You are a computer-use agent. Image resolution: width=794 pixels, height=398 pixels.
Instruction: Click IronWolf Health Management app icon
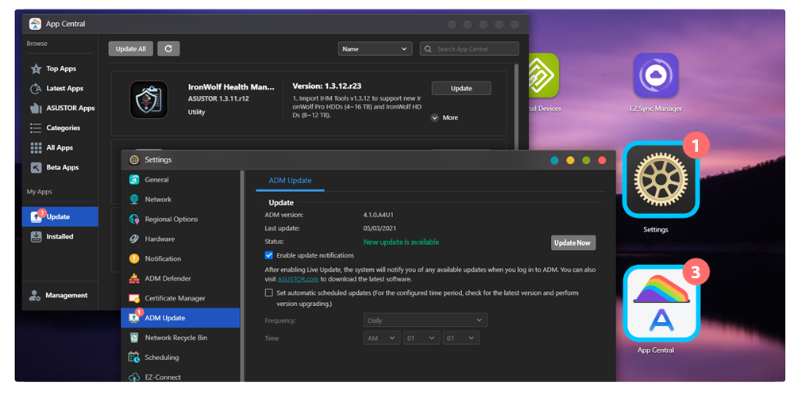point(149,100)
